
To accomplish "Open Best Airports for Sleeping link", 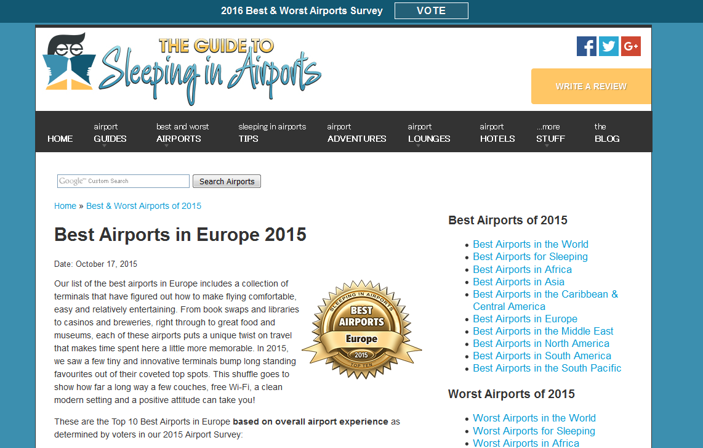I will 530,257.
